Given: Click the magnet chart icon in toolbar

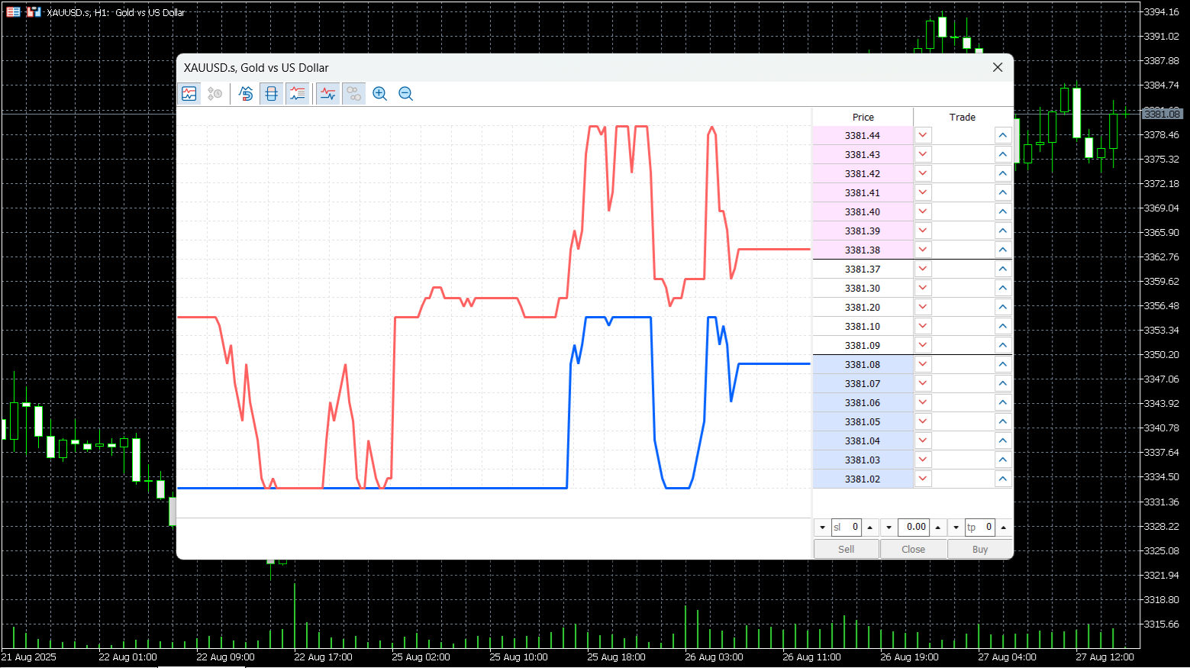Looking at the screenshot, I should point(246,94).
